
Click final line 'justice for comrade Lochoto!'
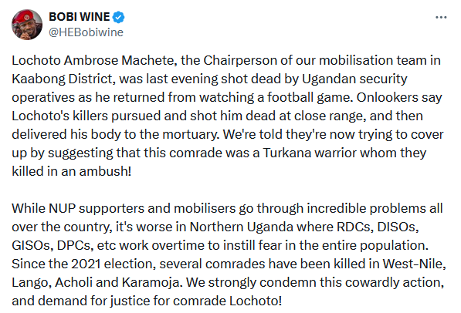pos(196,301)
